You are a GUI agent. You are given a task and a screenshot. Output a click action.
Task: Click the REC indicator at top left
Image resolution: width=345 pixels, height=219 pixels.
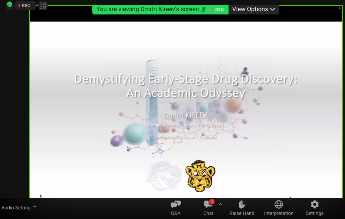tap(25, 6)
